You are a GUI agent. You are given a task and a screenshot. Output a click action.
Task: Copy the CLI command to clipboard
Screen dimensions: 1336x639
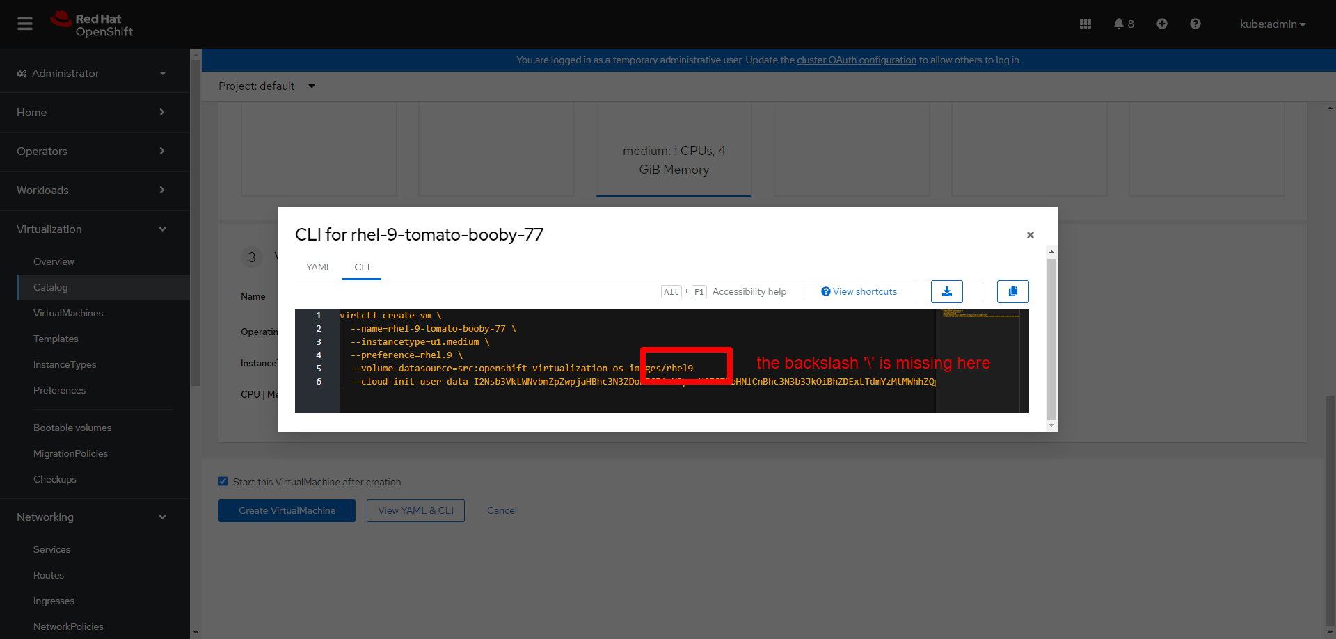[1013, 291]
